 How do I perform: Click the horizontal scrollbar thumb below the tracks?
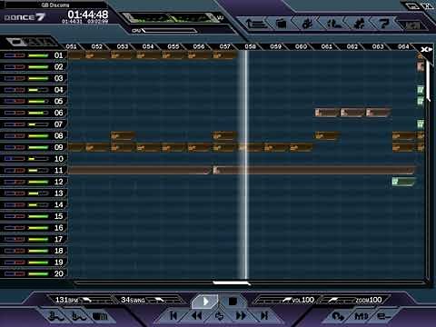point(231,283)
